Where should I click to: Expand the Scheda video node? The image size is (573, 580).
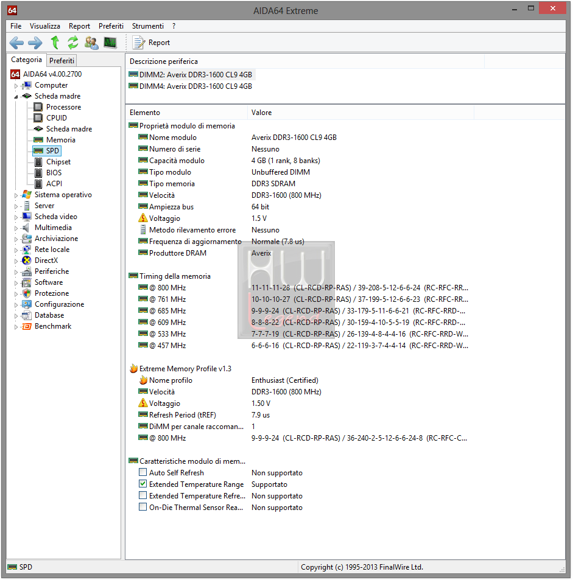coord(16,217)
